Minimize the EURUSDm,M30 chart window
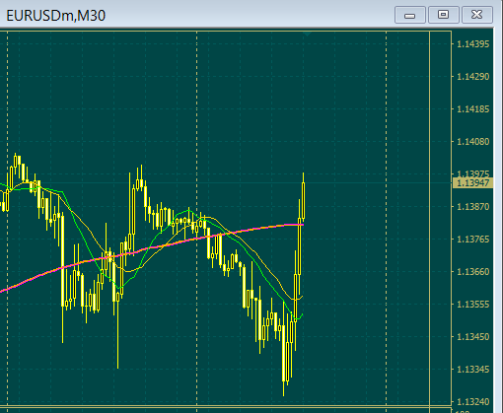503x413 pixels. point(410,15)
